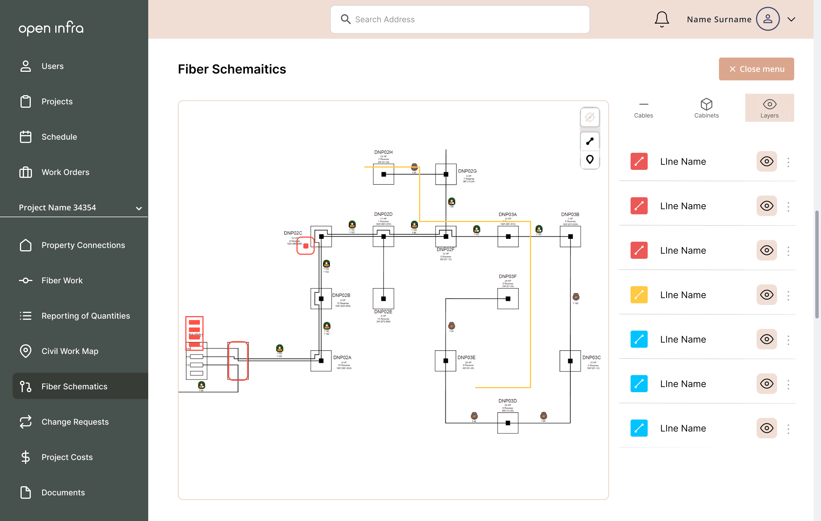Click the cable connection tool above the pin
The width and height of the screenshot is (821, 521).
590,141
